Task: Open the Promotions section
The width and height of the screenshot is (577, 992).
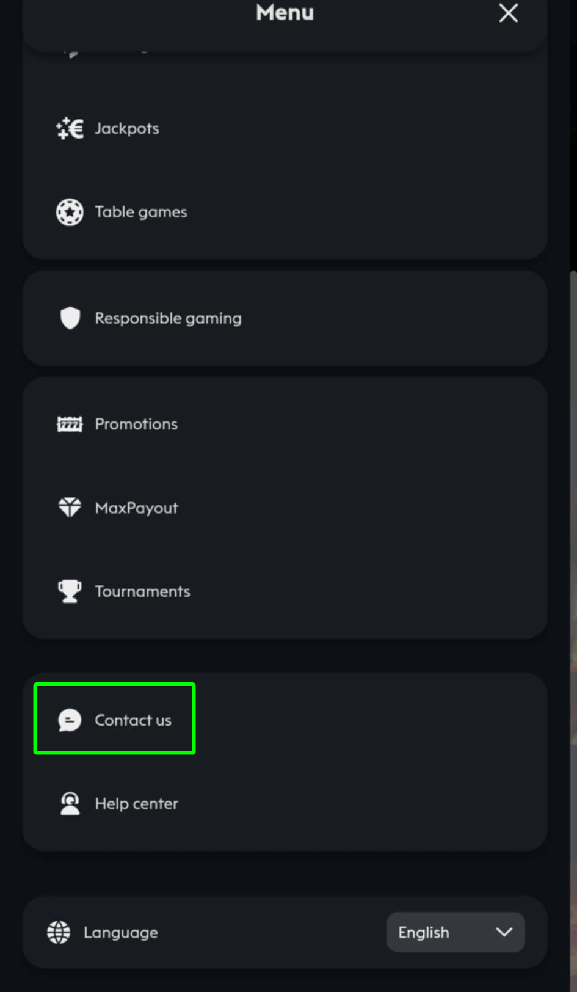Action: (x=136, y=424)
